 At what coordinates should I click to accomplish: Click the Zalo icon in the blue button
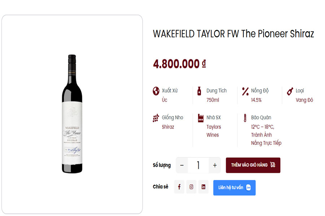248,187
